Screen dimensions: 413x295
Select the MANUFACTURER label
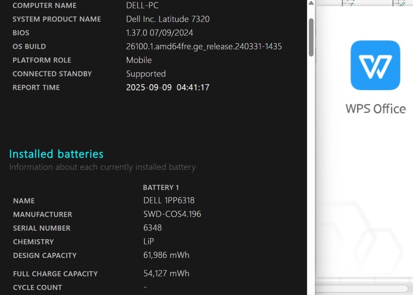(43, 215)
